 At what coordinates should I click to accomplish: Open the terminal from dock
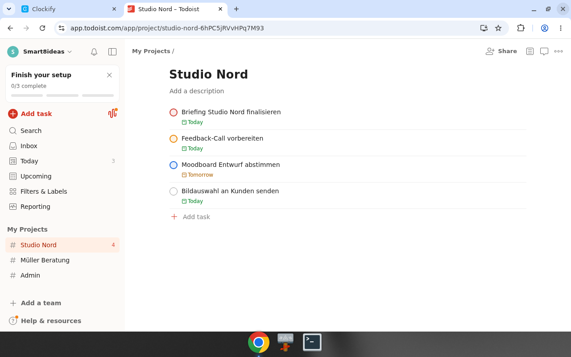(x=312, y=342)
